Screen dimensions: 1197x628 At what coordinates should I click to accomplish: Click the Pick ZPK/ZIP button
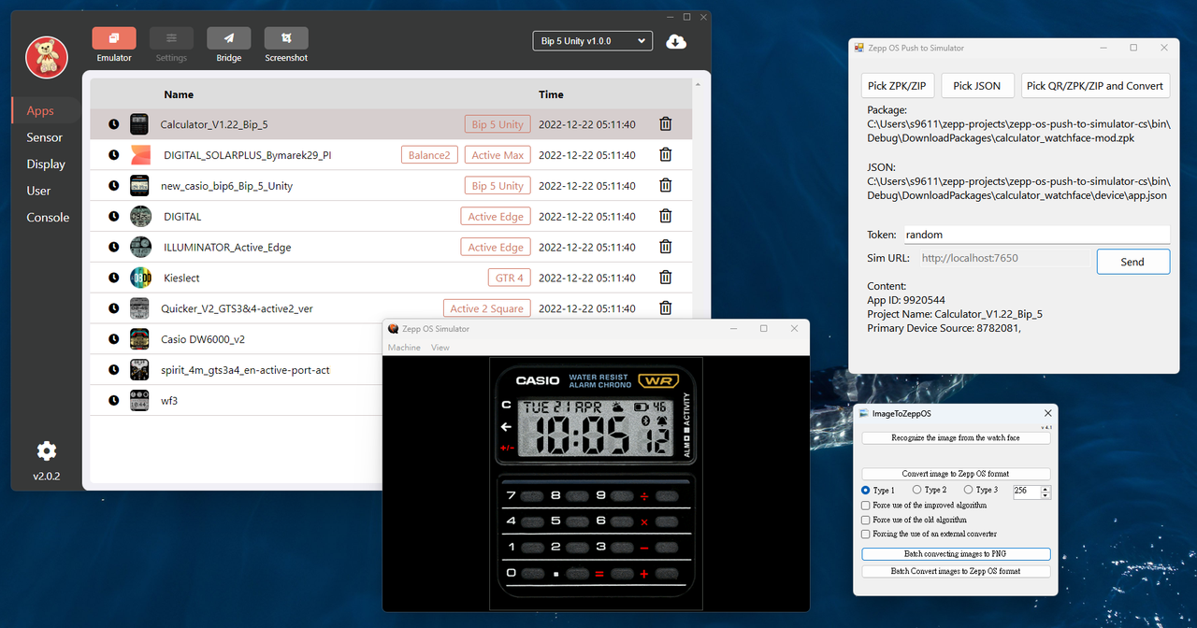tap(897, 85)
